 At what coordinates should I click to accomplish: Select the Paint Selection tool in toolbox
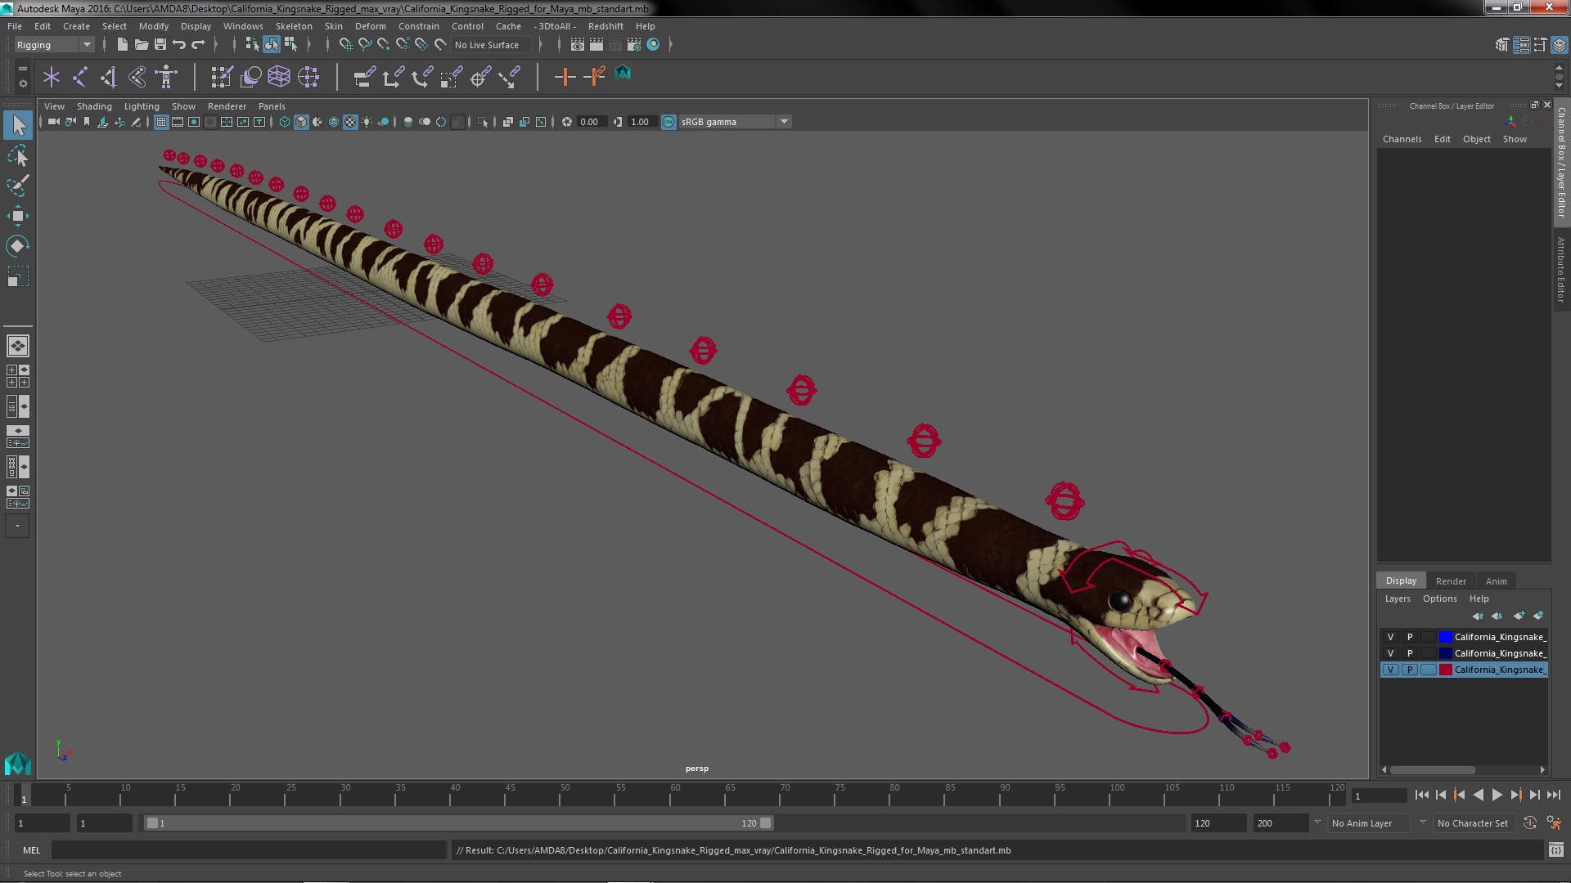point(18,186)
